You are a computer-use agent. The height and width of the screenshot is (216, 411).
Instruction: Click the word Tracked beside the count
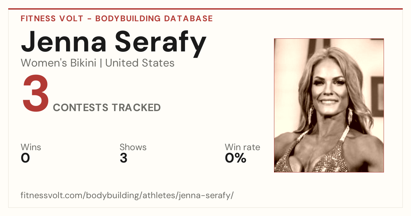136,107
